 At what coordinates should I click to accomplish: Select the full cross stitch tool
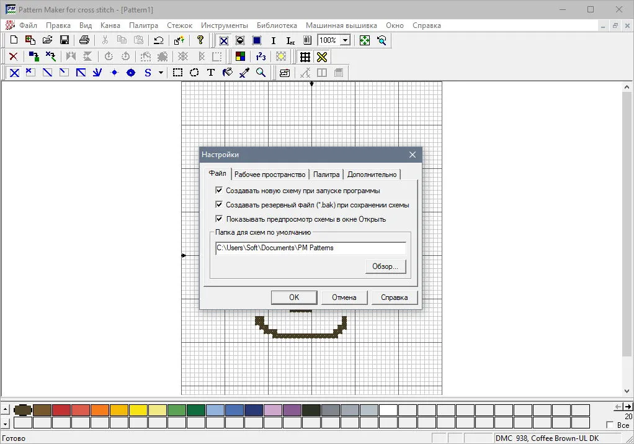14,73
